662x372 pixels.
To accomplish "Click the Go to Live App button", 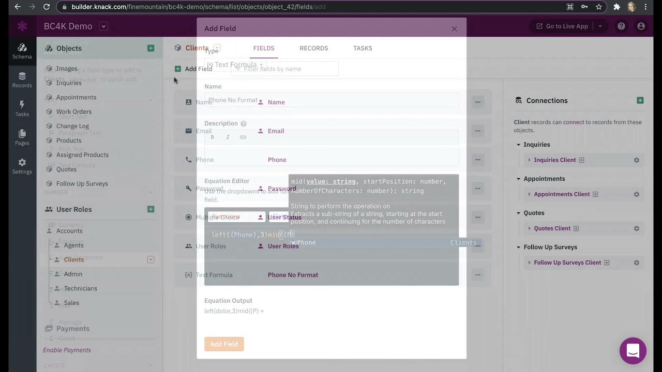I will tap(562, 26).
